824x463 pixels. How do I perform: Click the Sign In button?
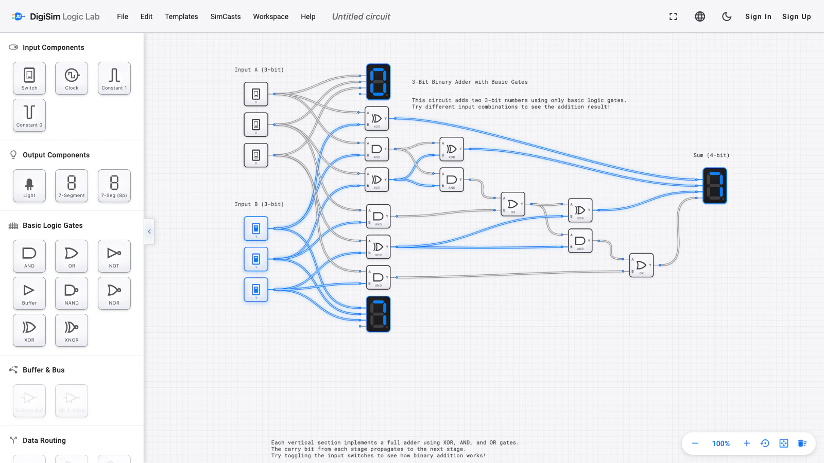(758, 16)
